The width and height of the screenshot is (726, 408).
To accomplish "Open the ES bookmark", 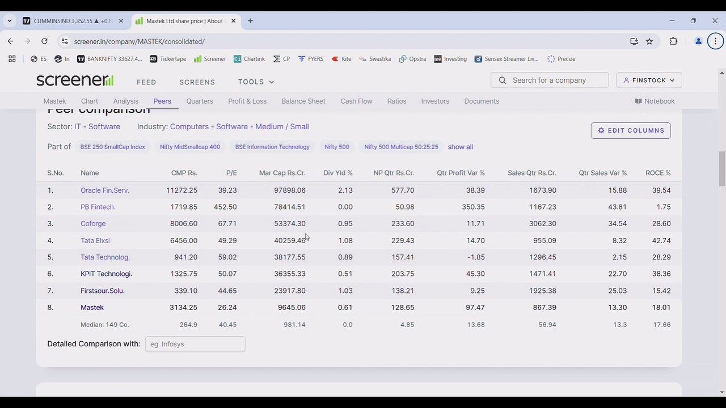I will [x=39, y=59].
